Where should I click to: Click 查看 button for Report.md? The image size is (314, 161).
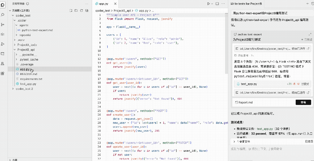[303, 102]
